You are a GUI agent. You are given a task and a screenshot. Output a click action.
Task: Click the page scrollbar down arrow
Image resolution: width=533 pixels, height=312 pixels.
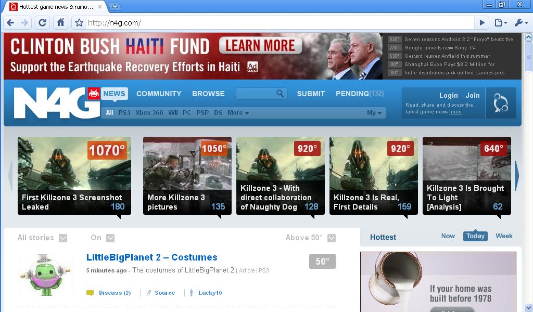point(529,307)
